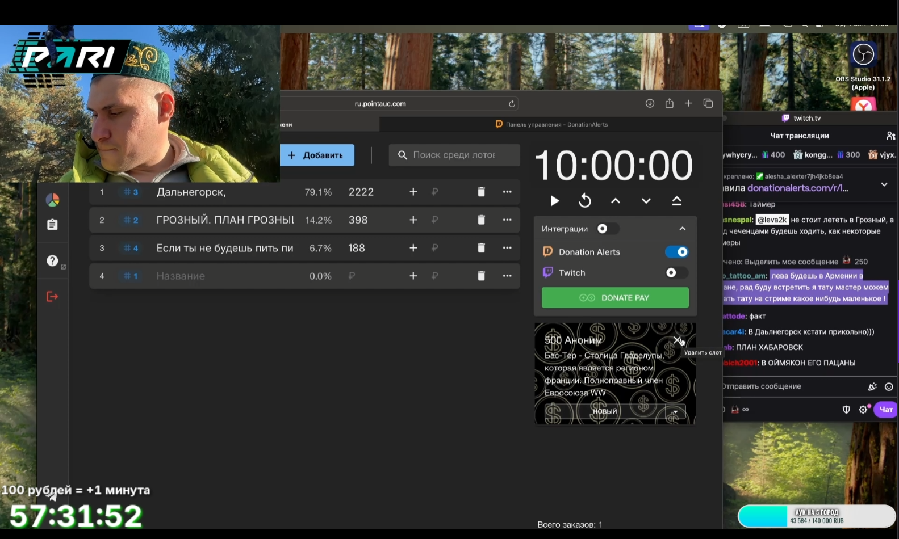
Task: Open a new browser tab with plus
Action: click(x=688, y=103)
